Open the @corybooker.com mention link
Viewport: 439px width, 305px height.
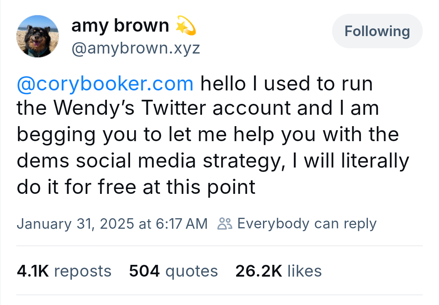[x=105, y=84]
